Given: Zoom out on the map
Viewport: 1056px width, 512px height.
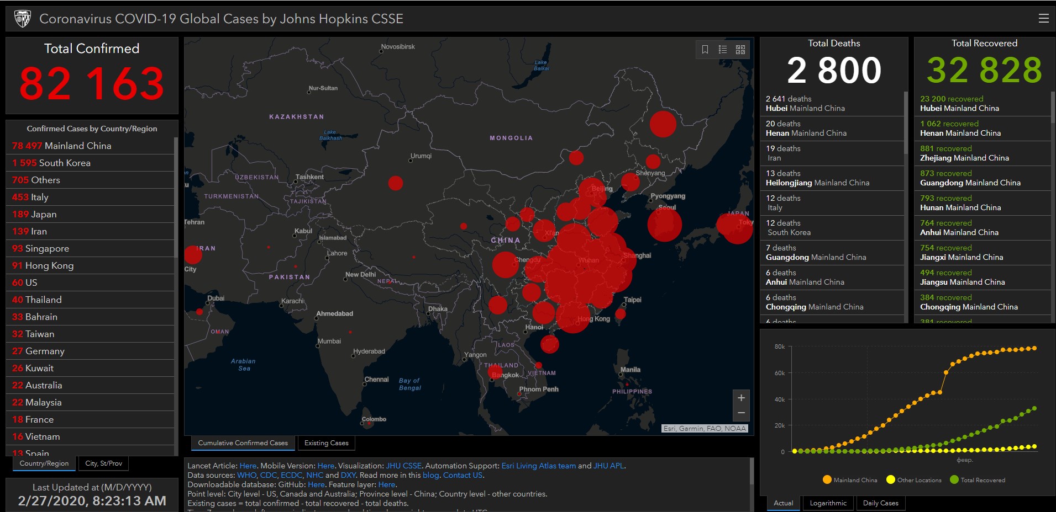Looking at the screenshot, I should pyautogui.click(x=741, y=413).
